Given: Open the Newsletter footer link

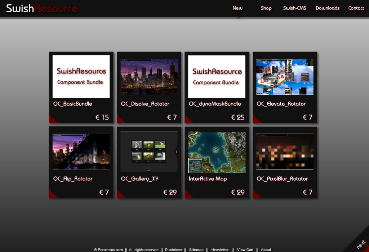Looking at the screenshot, I should (x=220, y=249).
